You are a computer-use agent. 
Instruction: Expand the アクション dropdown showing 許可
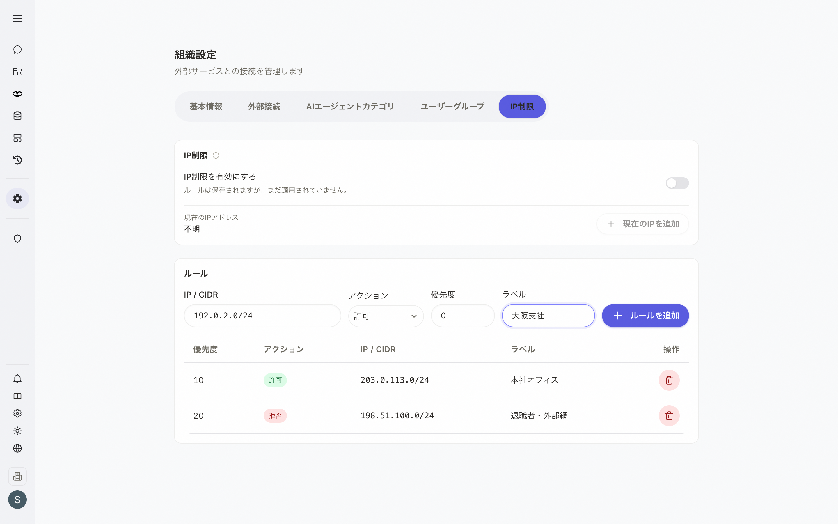[386, 316]
